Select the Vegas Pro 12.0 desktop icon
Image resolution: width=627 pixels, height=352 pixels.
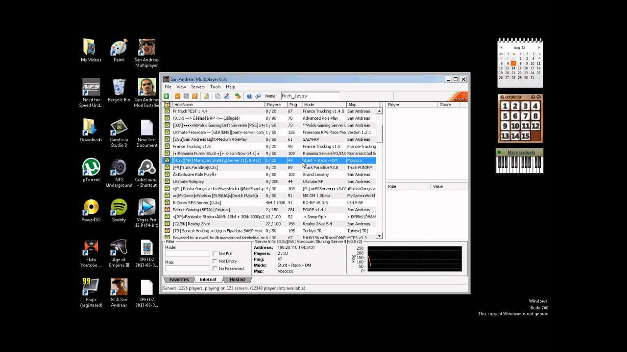point(146,213)
